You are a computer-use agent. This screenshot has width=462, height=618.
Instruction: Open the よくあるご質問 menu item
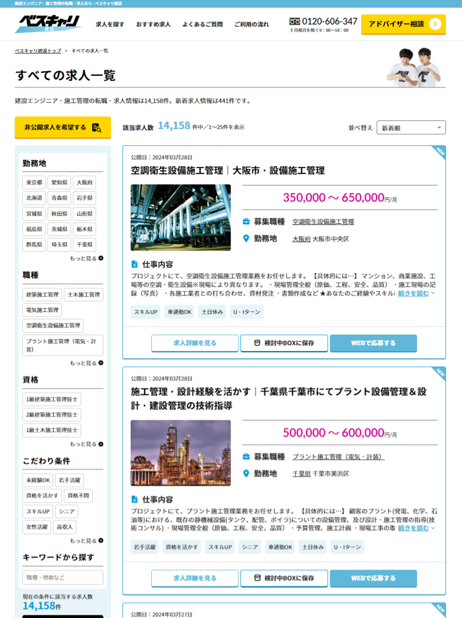pos(202,24)
